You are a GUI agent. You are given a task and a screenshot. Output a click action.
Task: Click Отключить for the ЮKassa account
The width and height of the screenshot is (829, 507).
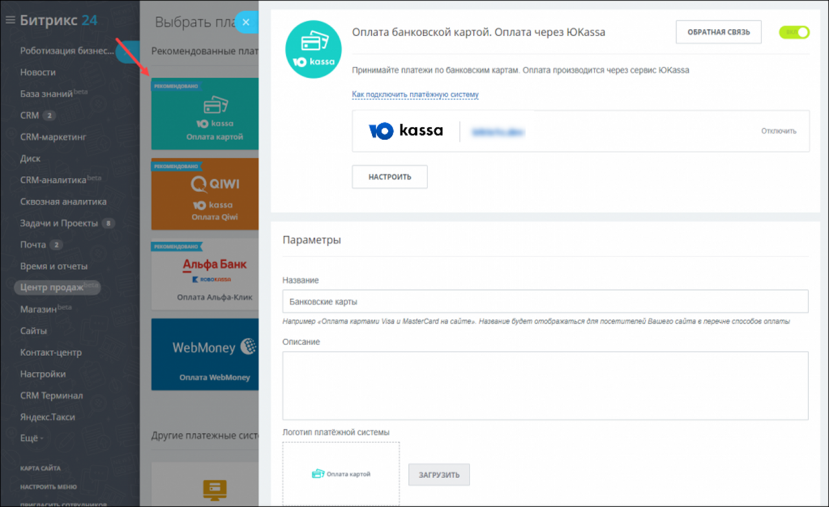tap(778, 131)
